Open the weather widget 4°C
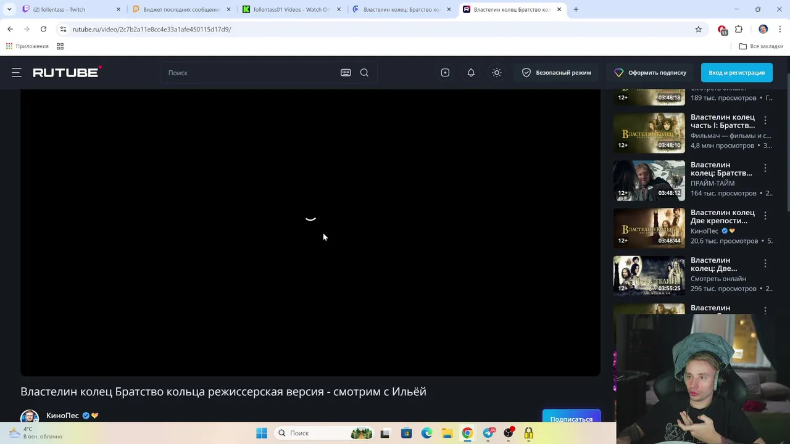The height and width of the screenshot is (444, 790). coord(36,433)
